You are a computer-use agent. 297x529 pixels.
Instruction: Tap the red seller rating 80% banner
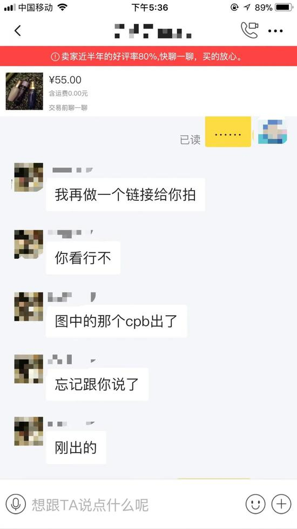click(148, 56)
